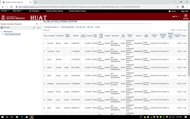The image size is (190, 119).
Task: Open a new browser tab
Action: [36, 2]
